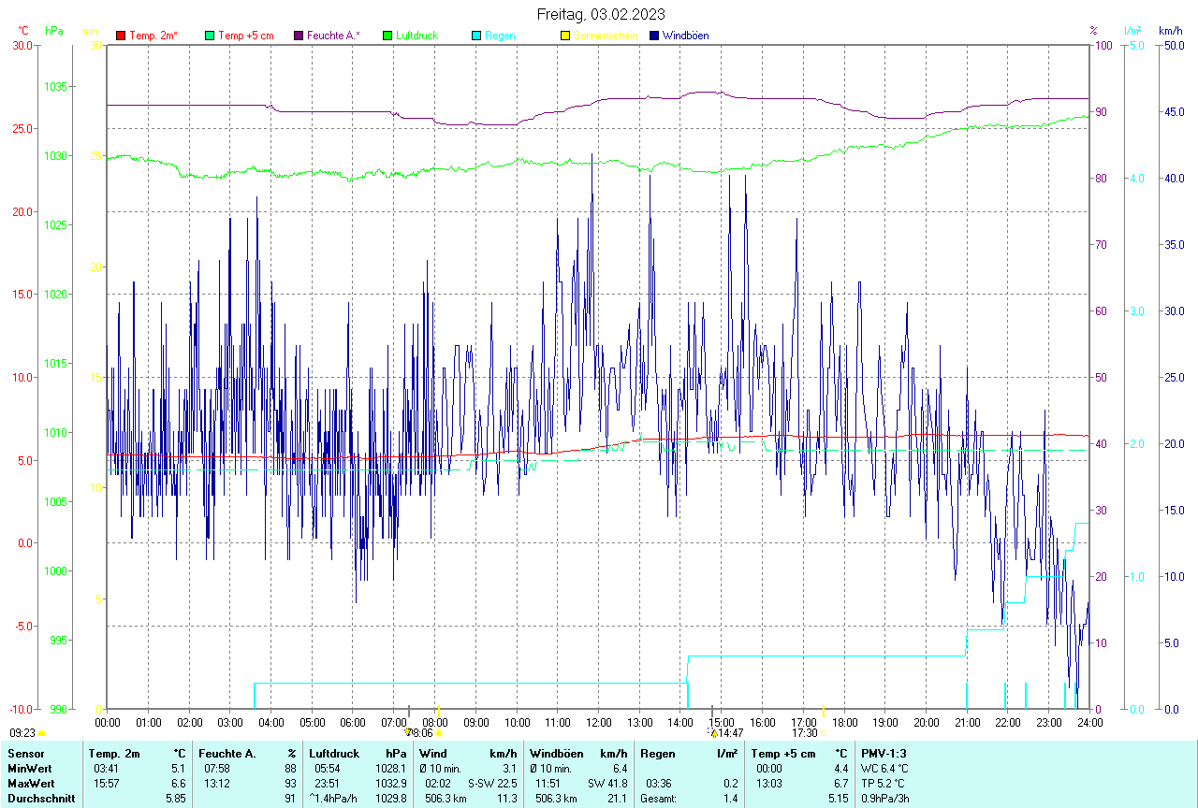The image size is (1198, 808).
Task: Click the min temperature time '03:41'
Action: (x=106, y=768)
